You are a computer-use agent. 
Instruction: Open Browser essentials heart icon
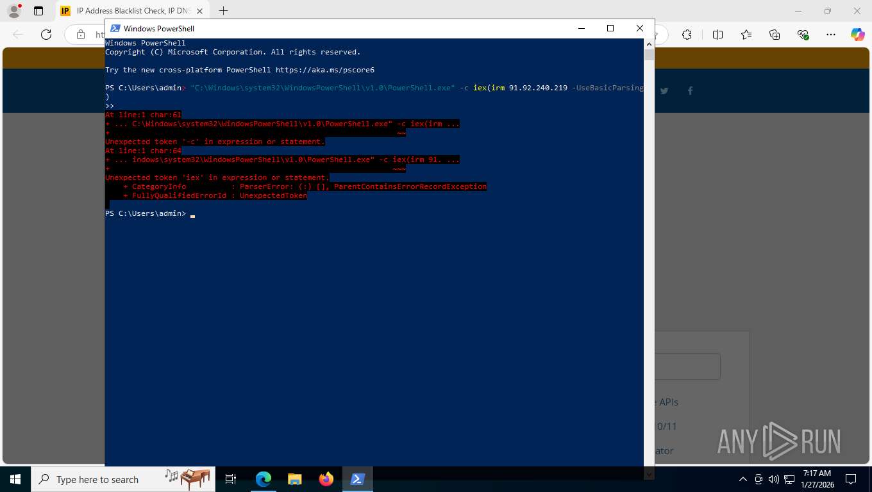point(803,35)
